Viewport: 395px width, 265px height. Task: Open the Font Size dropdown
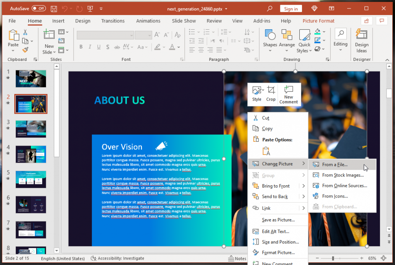150,35
